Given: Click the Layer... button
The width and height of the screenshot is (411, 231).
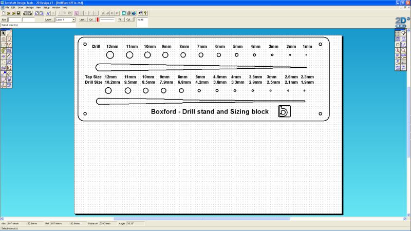Looking at the screenshot, I should (x=49, y=20).
